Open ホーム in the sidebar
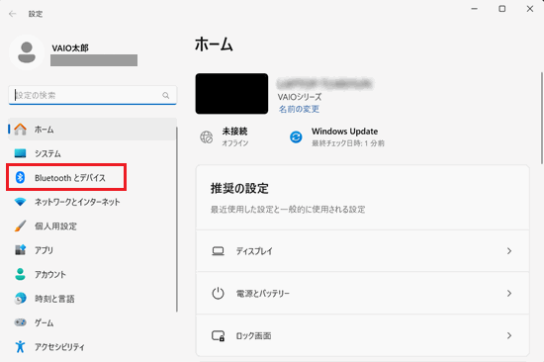 pos(92,130)
